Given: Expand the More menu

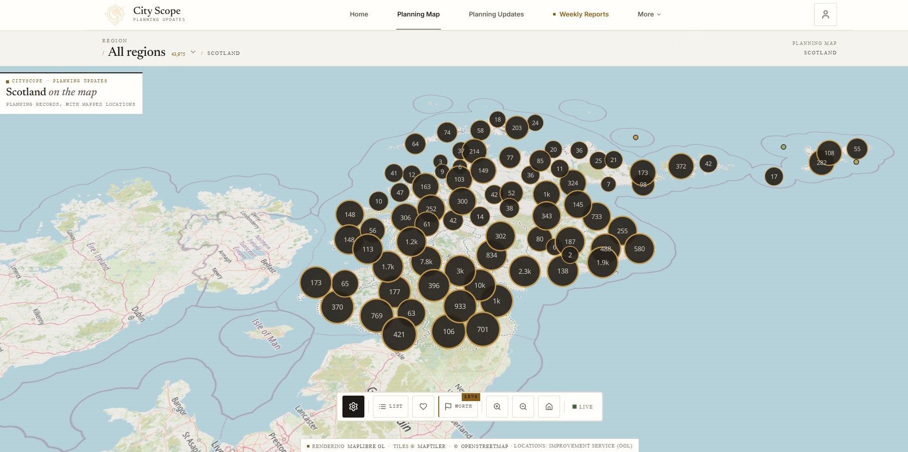Looking at the screenshot, I should pyautogui.click(x=649, y=14).
